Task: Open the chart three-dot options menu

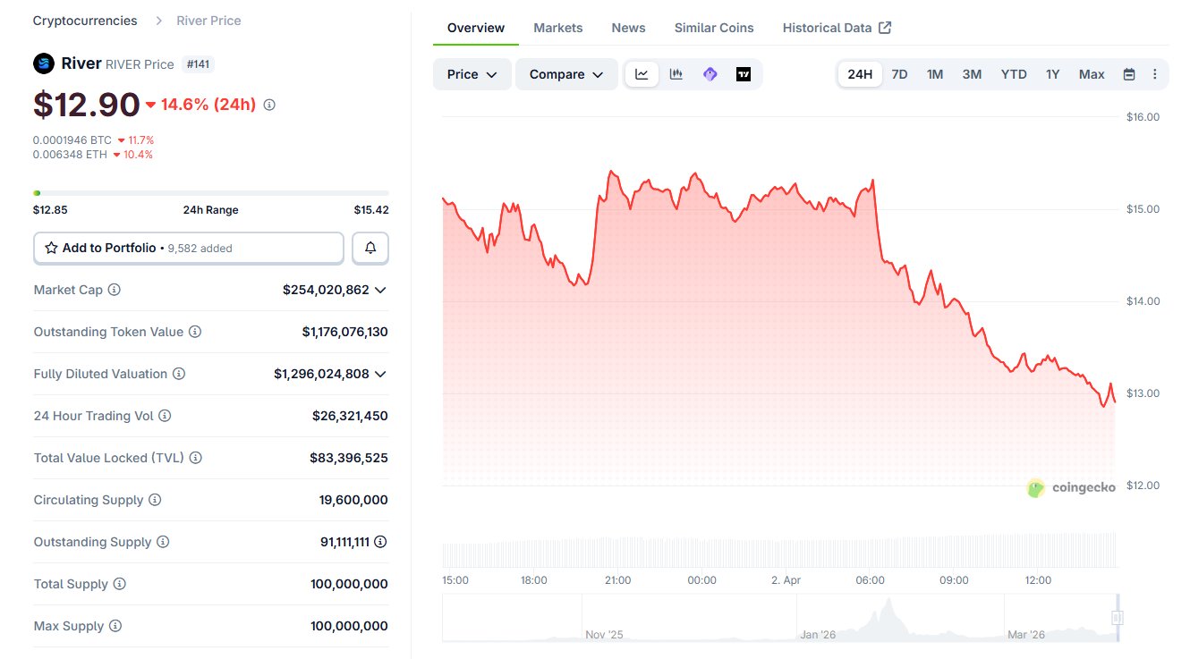Action: (x=1155, y=74)
